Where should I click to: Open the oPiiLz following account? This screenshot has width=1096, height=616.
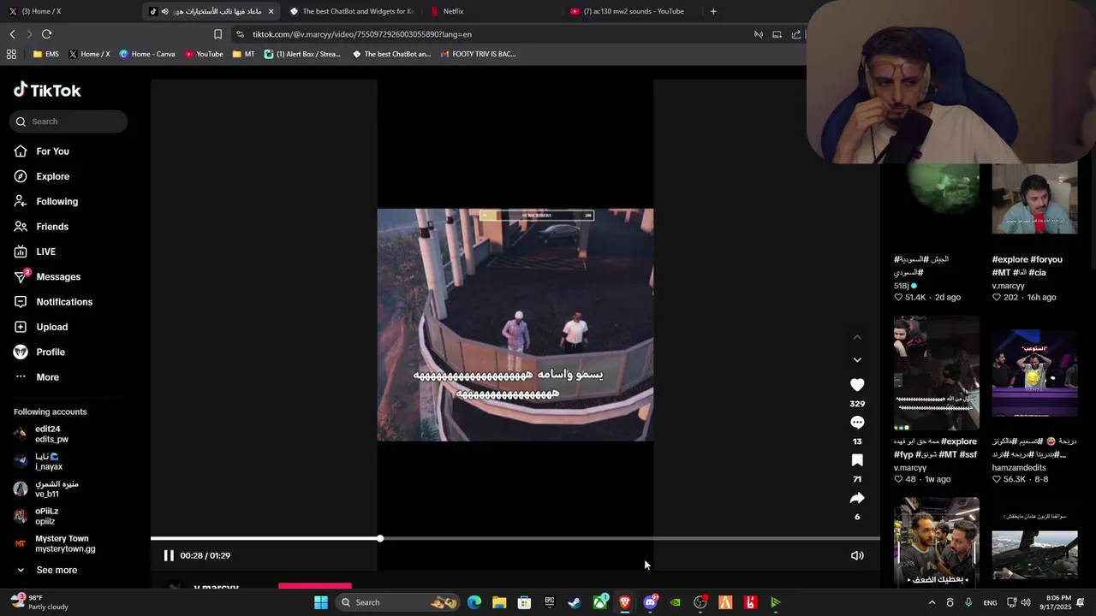(51, 516)
